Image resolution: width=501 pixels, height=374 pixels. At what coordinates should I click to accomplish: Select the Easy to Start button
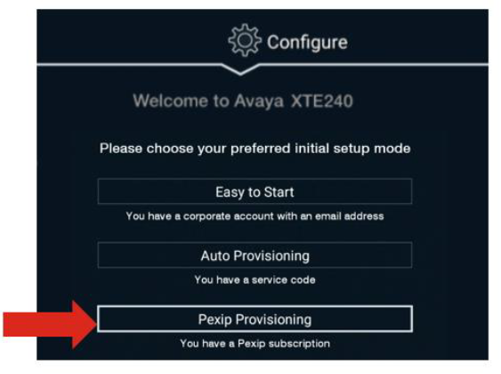tap(255, 191)
